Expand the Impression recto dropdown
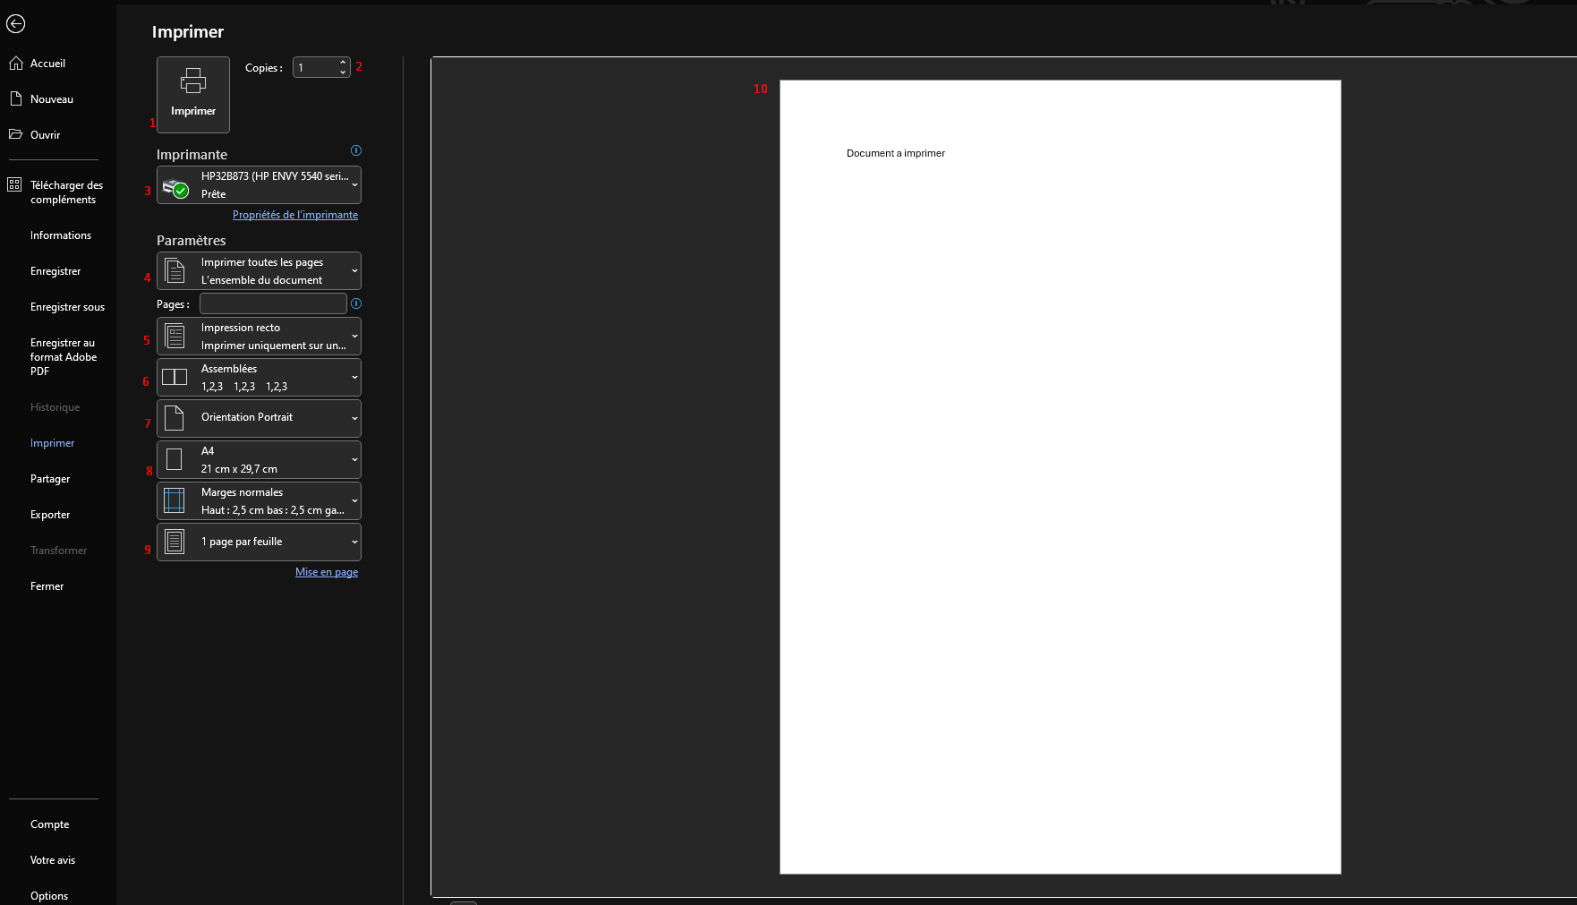1577x905 pixels. 354,336
